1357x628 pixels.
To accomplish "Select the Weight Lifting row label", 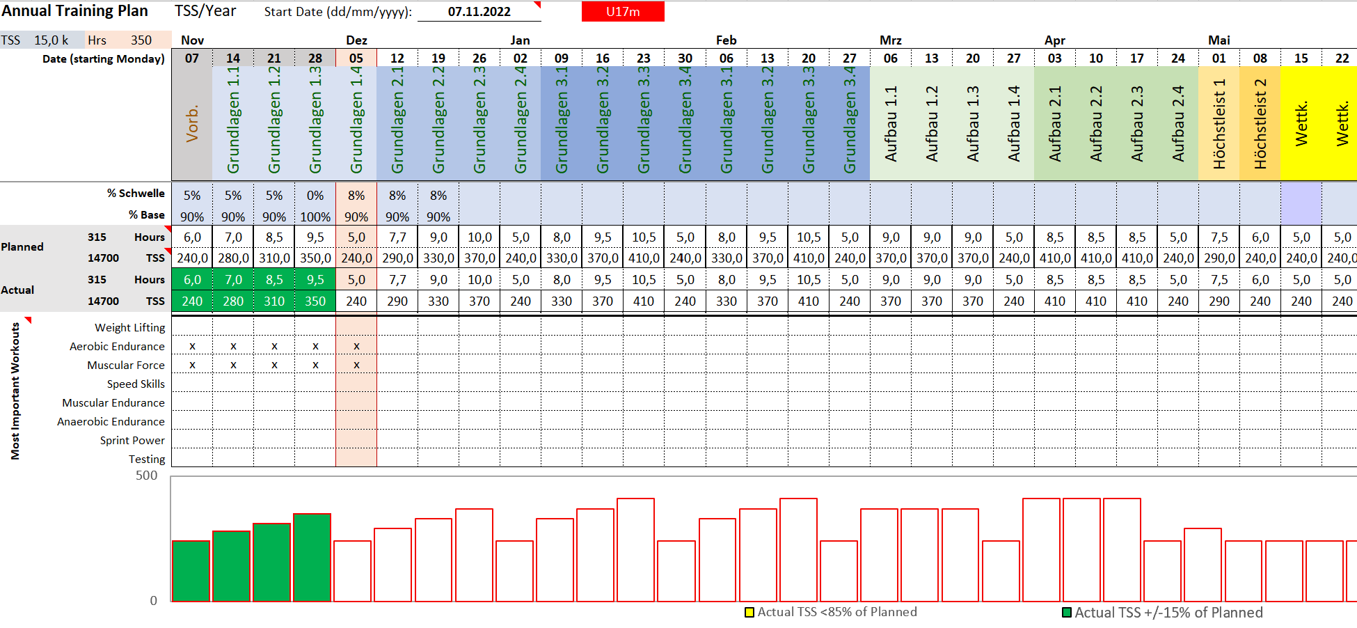I will pyautogui.click(x=129, y=327).
